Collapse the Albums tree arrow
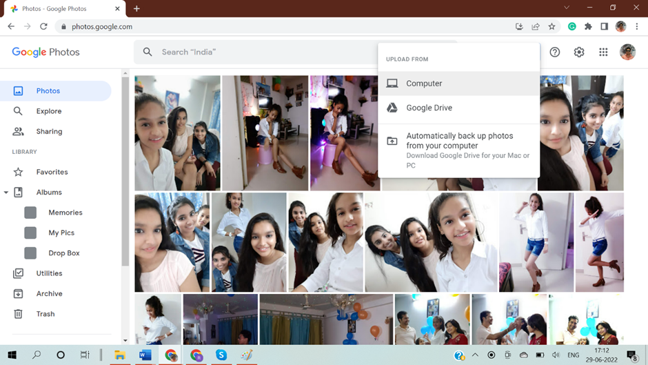 [x=6, y=193]
